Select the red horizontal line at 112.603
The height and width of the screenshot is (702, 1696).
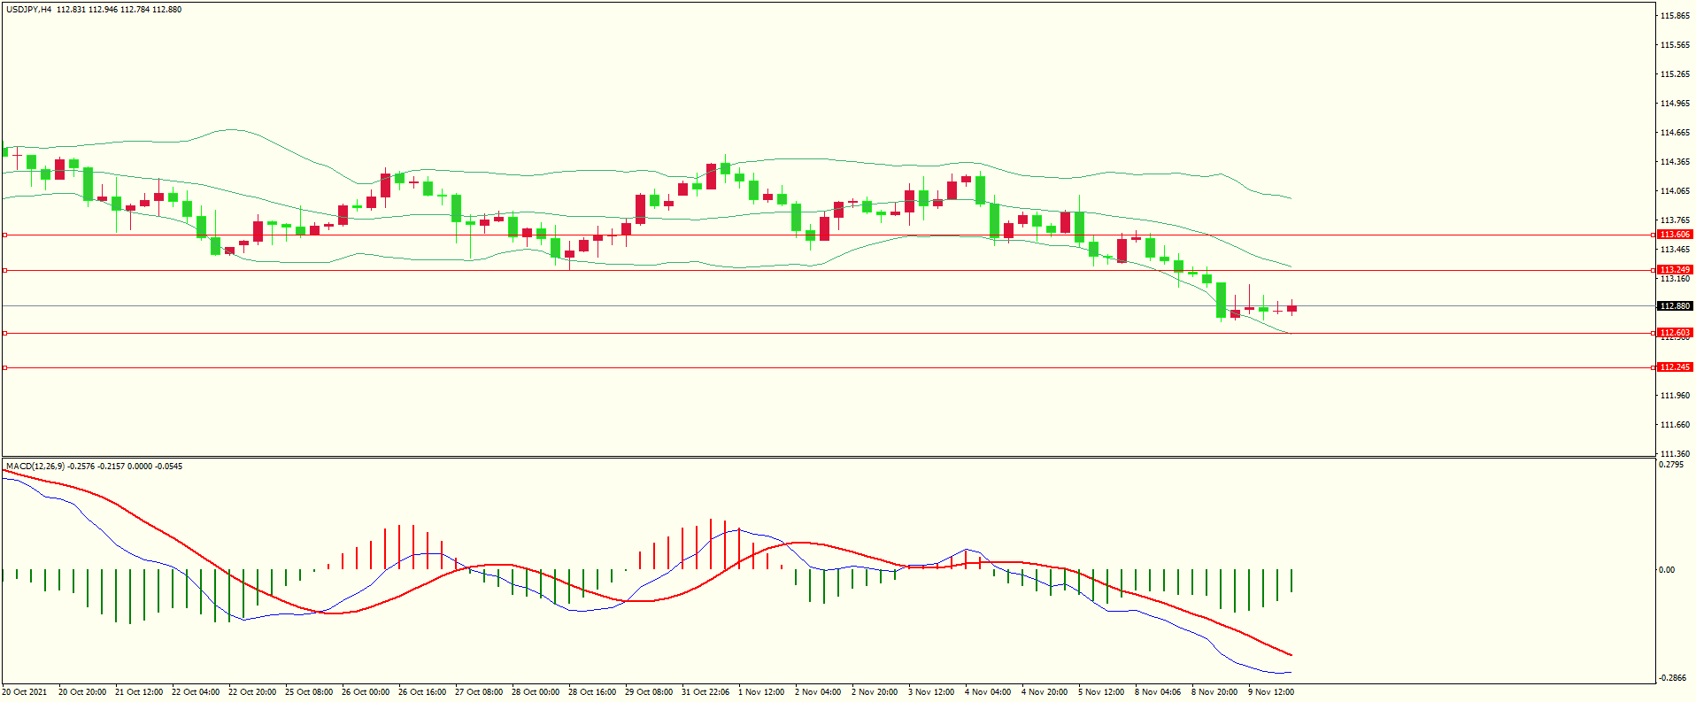[797, 334]
